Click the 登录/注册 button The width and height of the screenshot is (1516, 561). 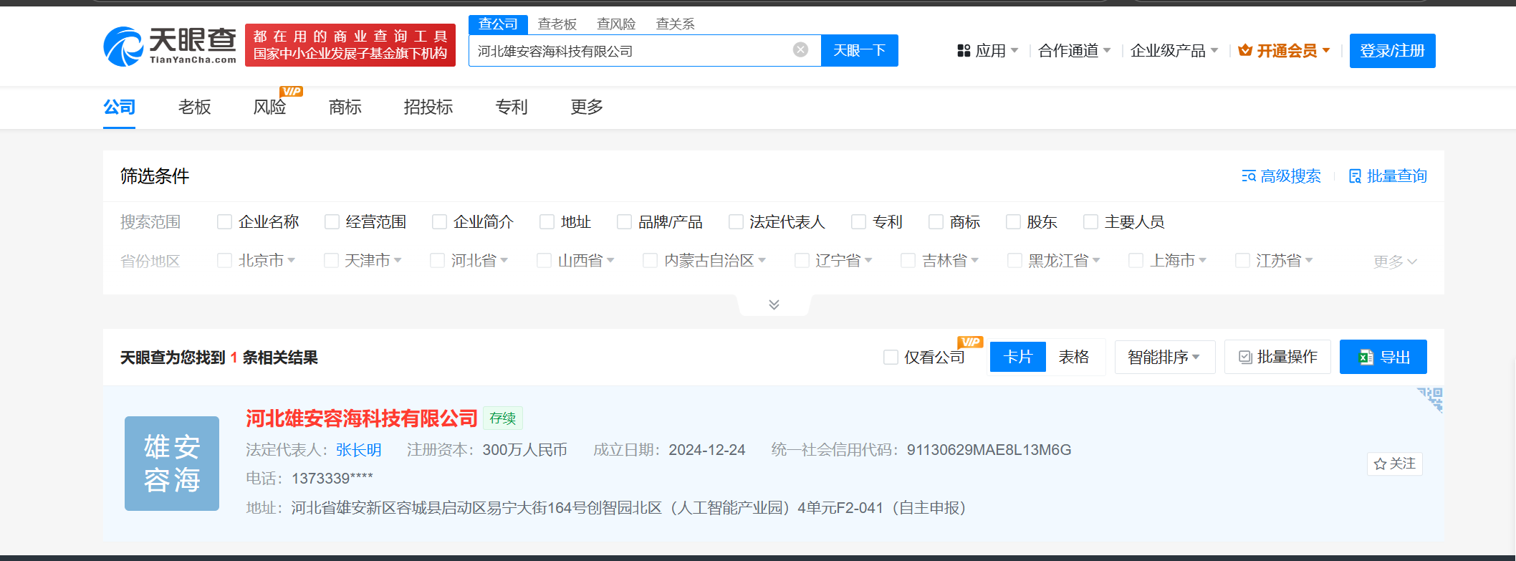[1392, 51]
